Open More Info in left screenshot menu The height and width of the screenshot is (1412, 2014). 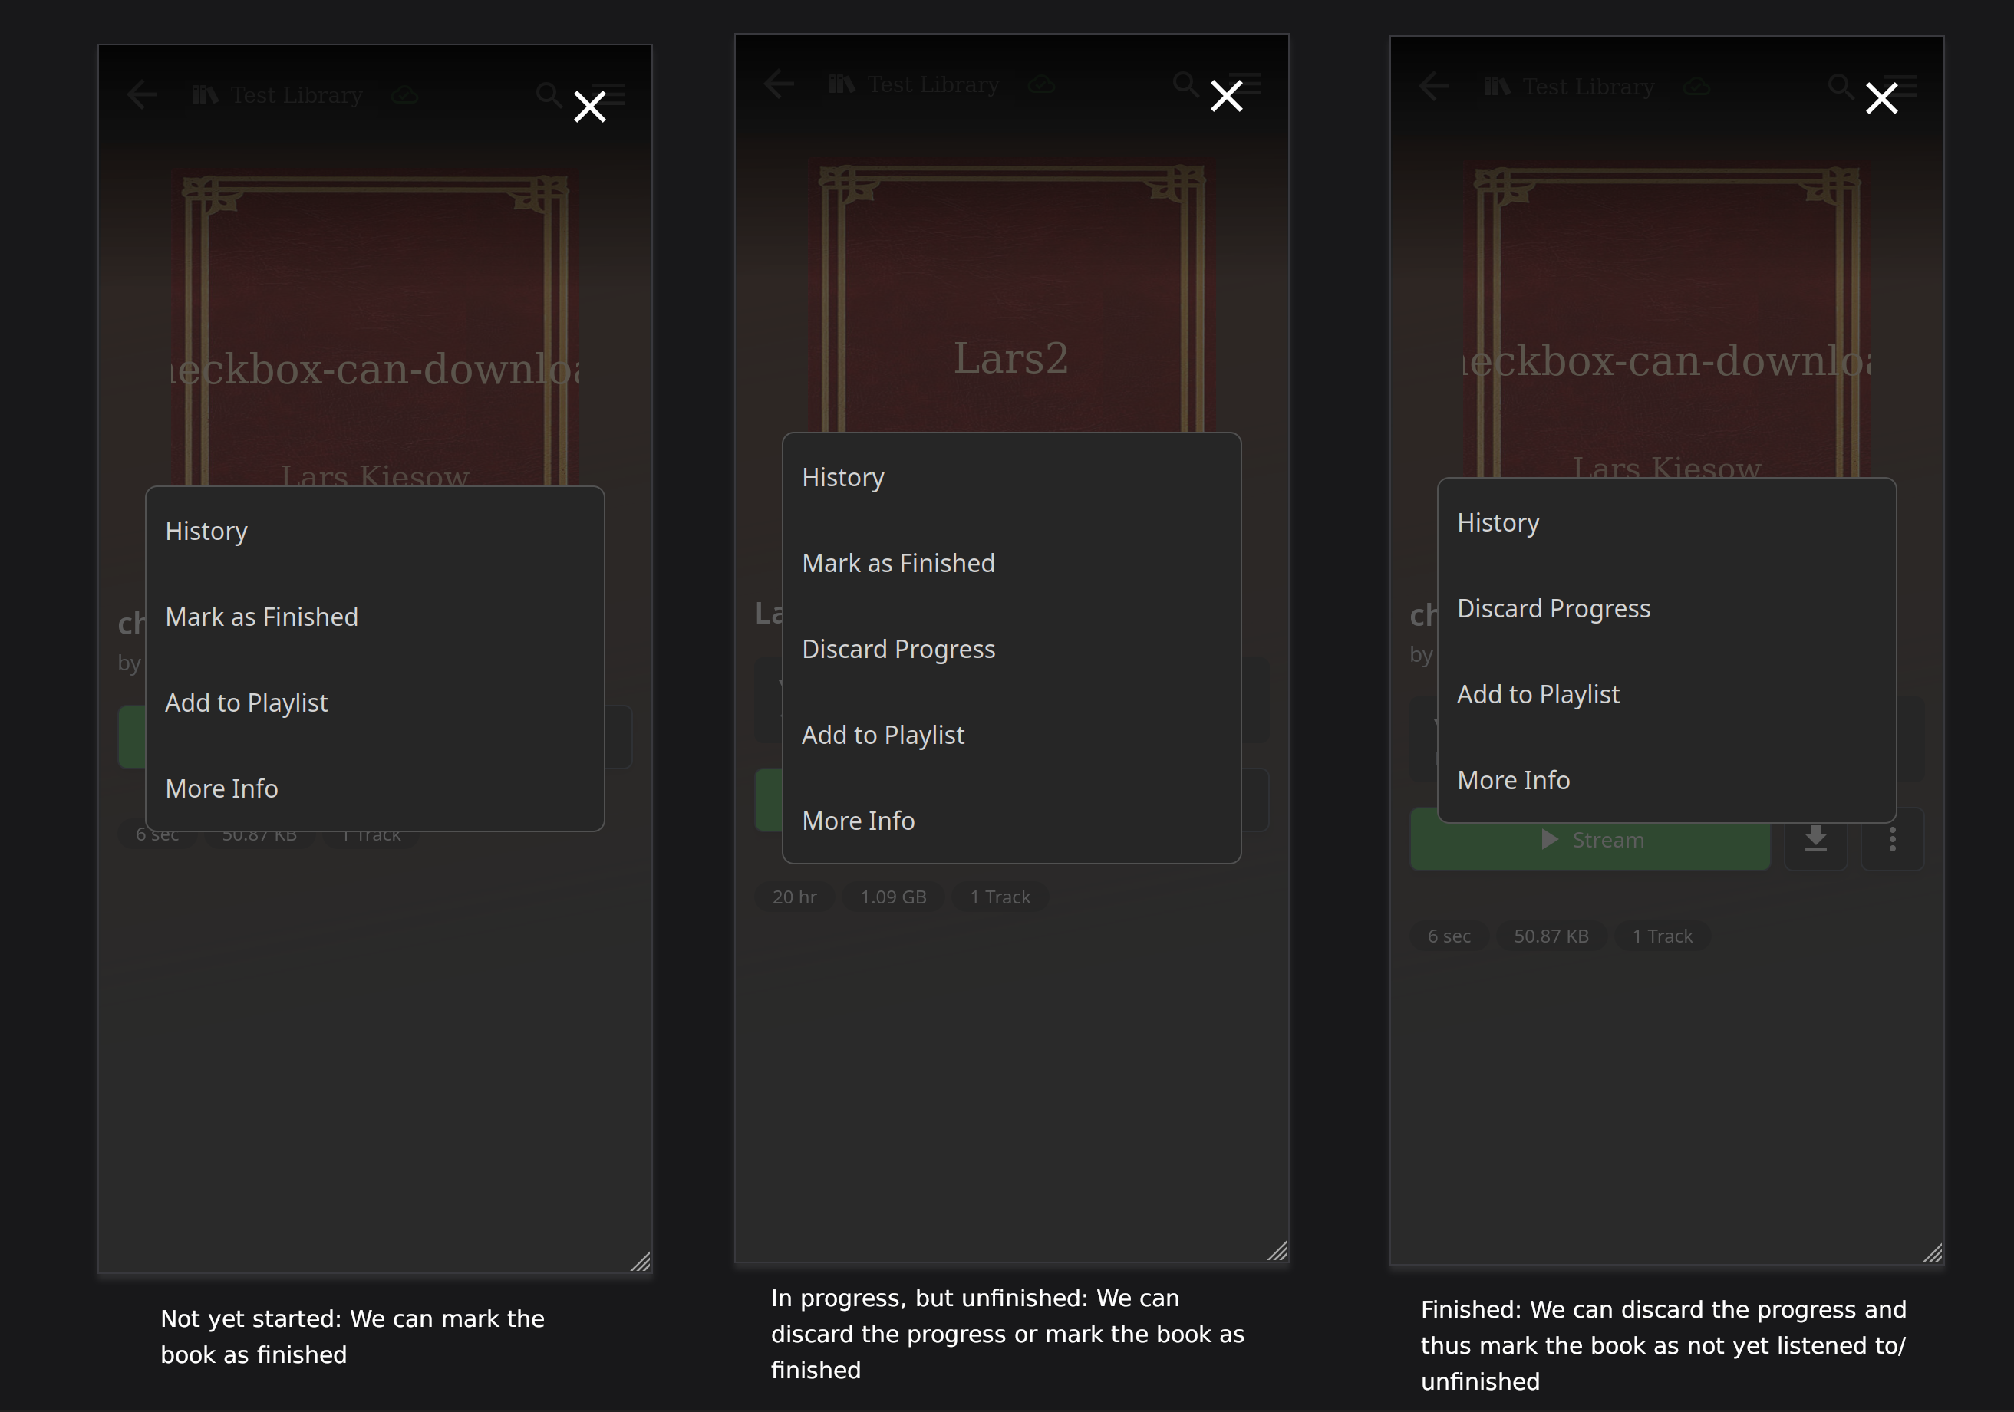pyautogui.click(x=375, y=789)
